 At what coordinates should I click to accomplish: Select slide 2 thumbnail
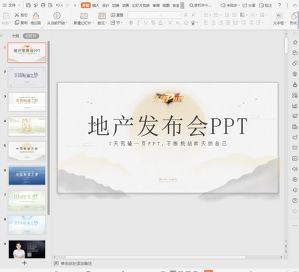27,77
